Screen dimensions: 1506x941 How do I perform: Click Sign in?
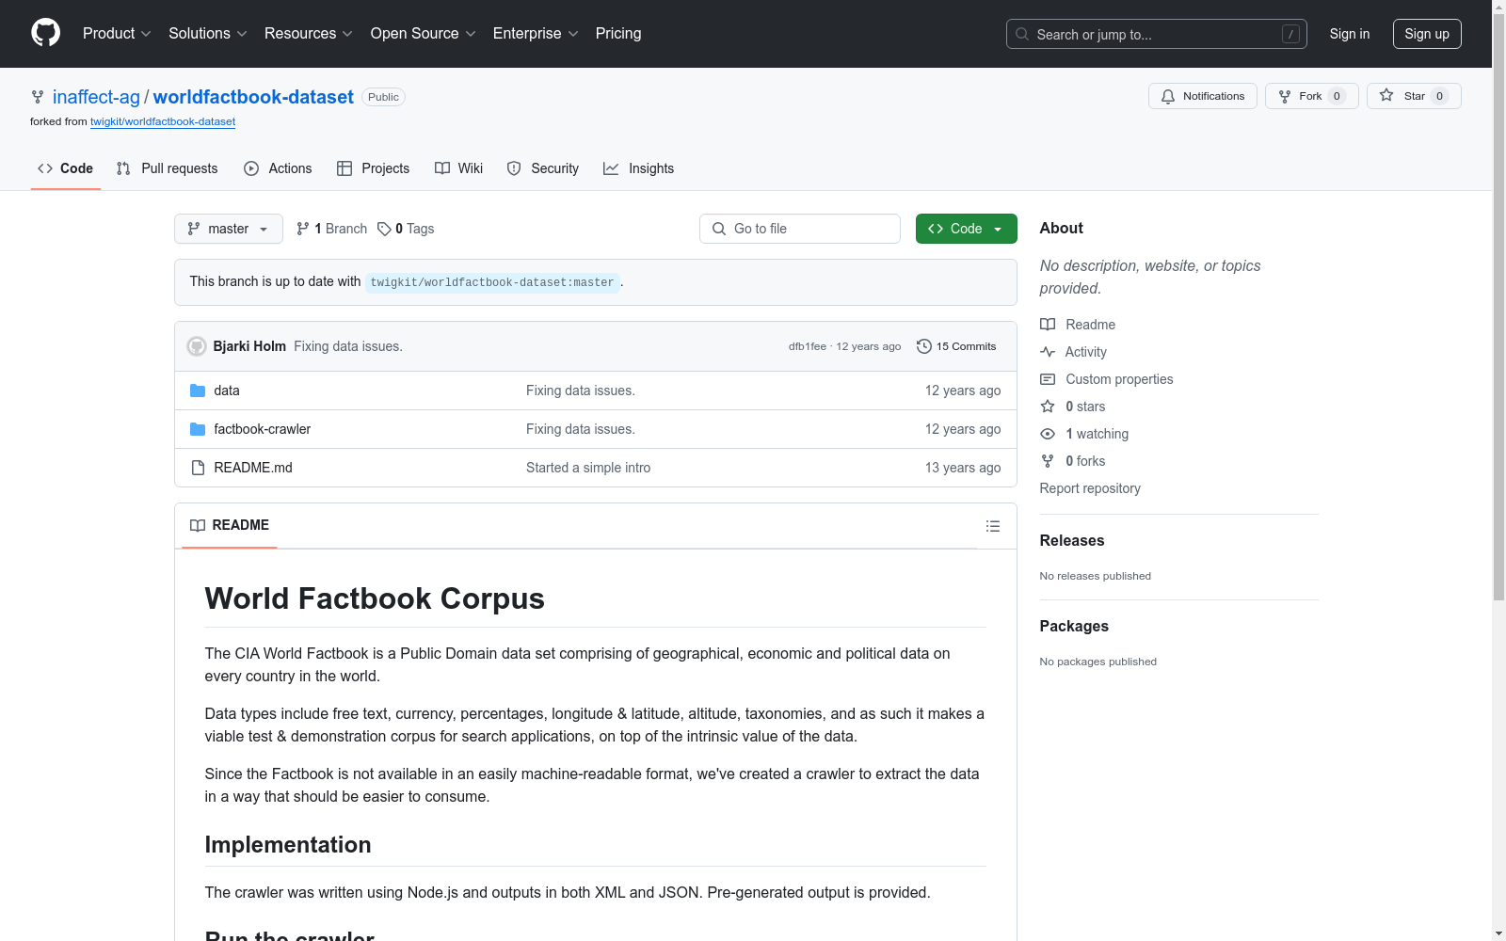pyautogui.click(x=1350, y=34)
